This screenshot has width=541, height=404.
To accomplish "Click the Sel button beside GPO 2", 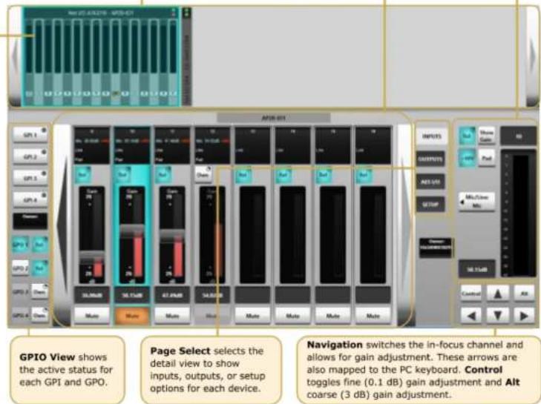I will coord(39,268).
